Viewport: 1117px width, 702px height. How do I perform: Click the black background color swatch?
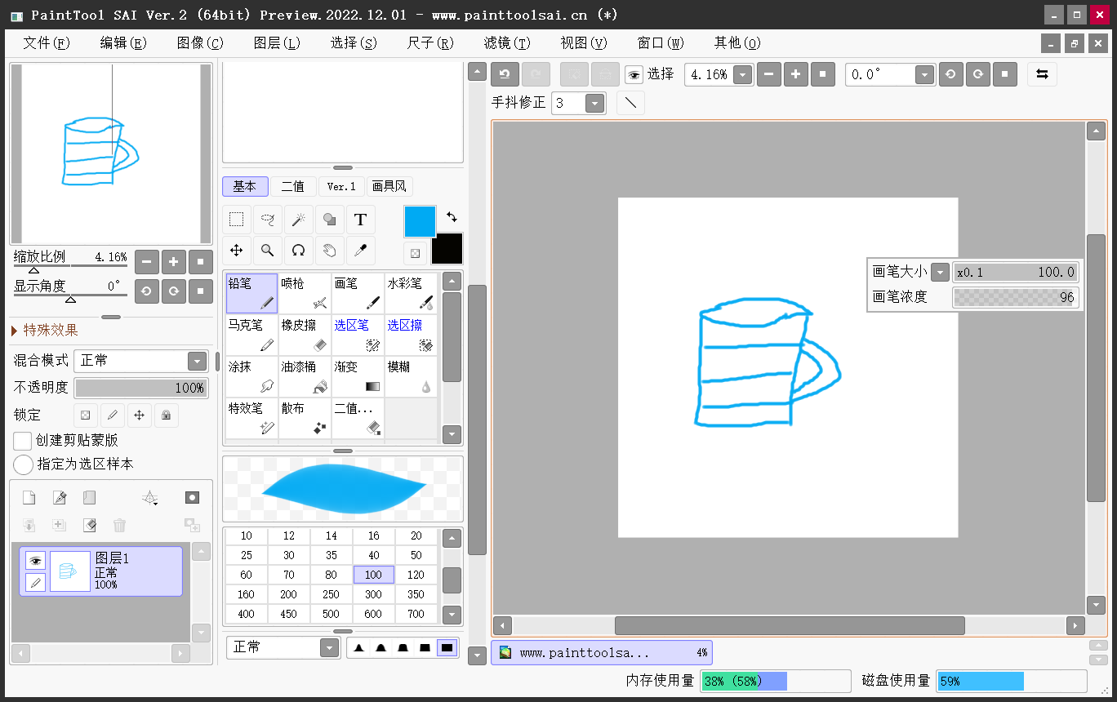447,249
